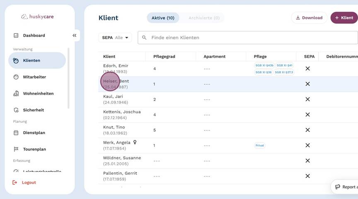The width and height of the screenshot is (358, 199).
Task: Click the SGB XI §43b tag
Action: coord(264,65)
